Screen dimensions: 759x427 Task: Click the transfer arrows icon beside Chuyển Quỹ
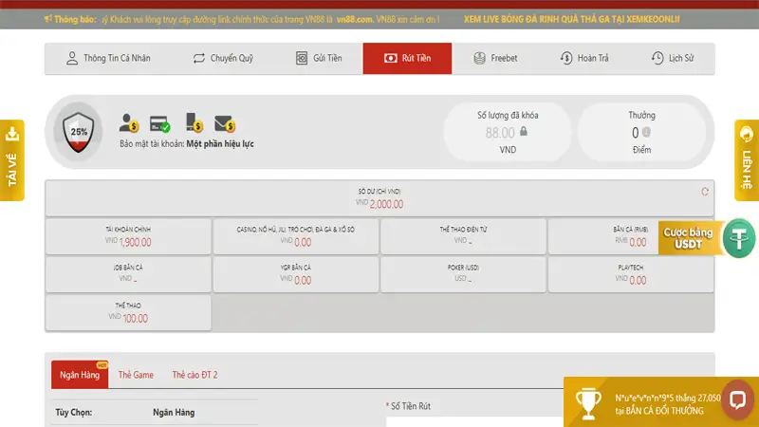click(199, 58)
